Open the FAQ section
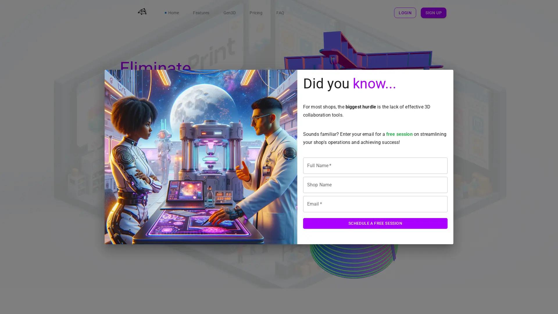 point(280,13)
